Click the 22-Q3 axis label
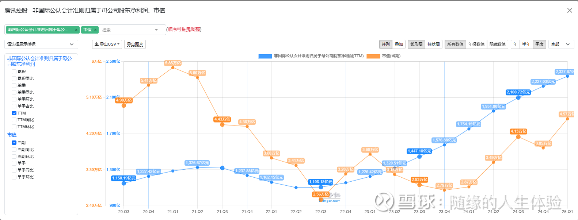This screenshot has height=220, width=578. tap(321, 212)
